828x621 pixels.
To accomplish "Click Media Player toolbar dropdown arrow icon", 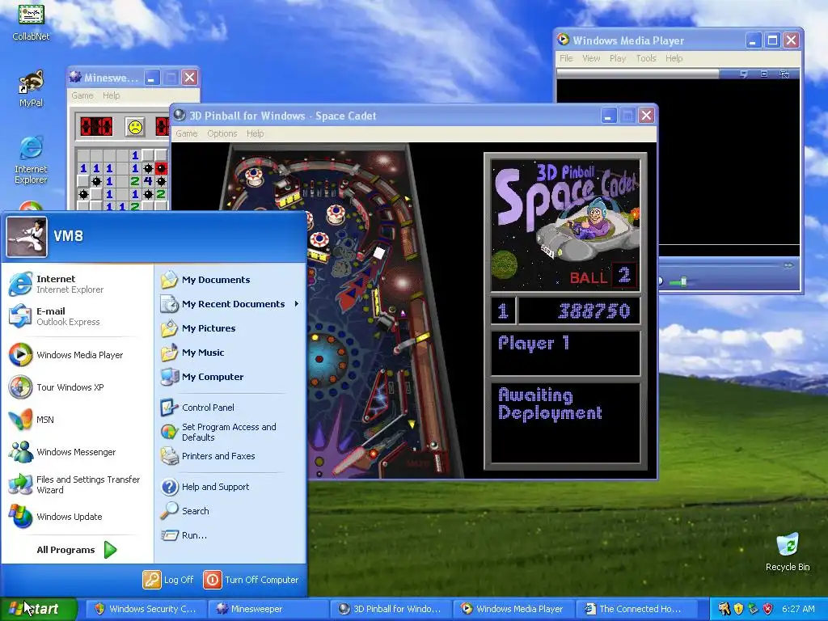I will (744, 74).
